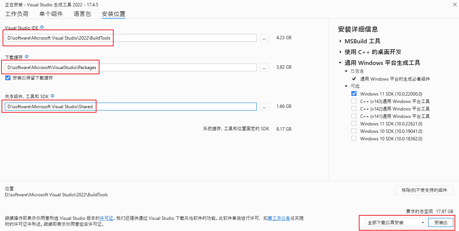Viewport: 459px width, 231px height.
Task: Click 通用 Windows 平台的生成必备组件 item
Action: click(x=395, y=79)
